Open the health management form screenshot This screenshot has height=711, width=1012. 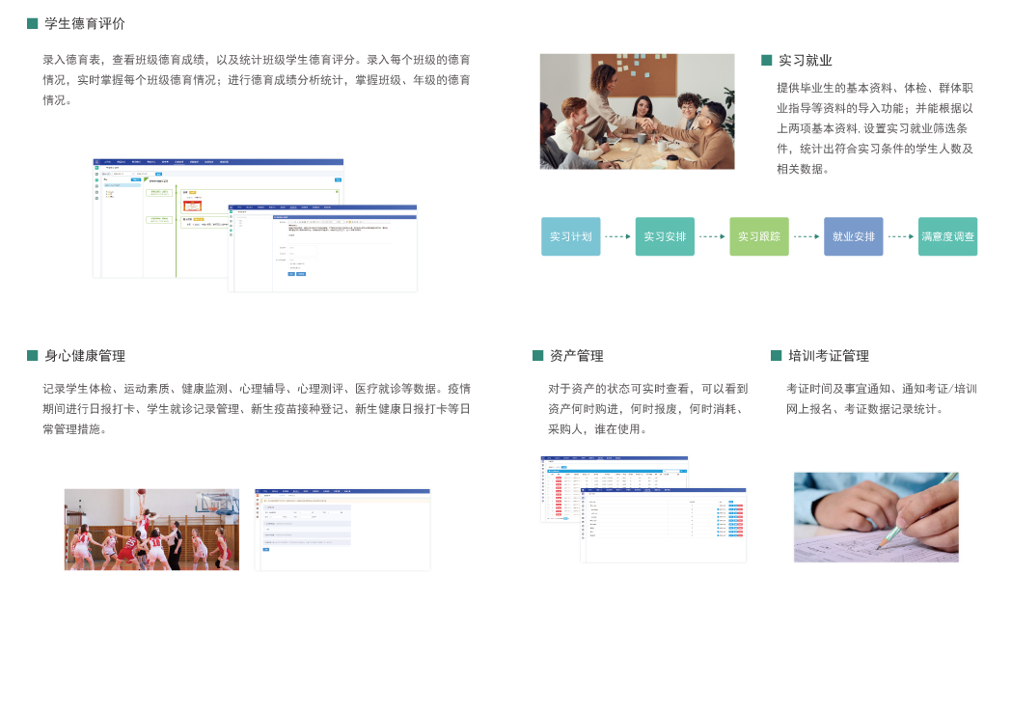(342, 529)
